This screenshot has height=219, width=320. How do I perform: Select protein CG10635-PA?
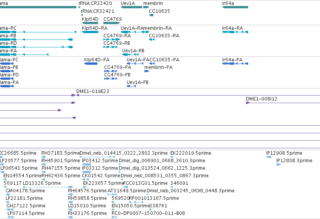coord(152,64)
